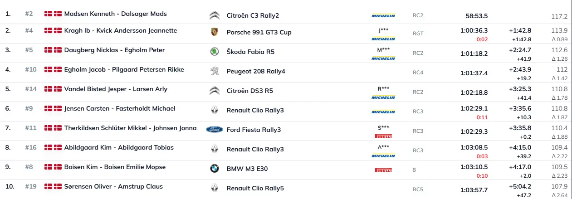The image size is (572, 199).
Task: Click the Renault logo beside Clio Rally5
Action: coord(215,188)
